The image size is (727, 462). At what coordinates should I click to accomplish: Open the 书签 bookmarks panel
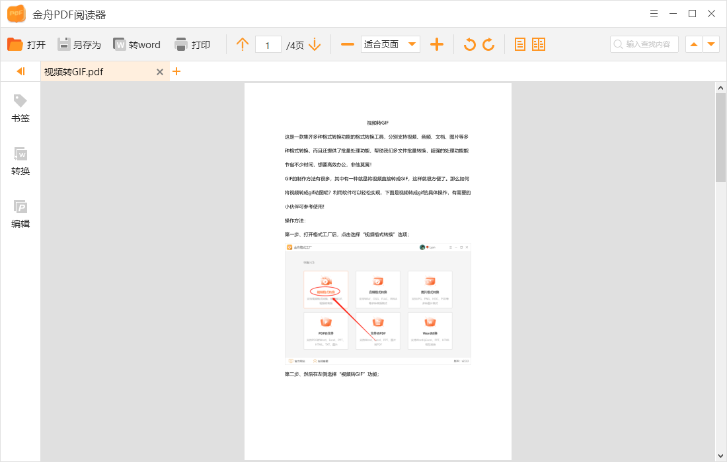pyautogui.click(x=20, y=109)
